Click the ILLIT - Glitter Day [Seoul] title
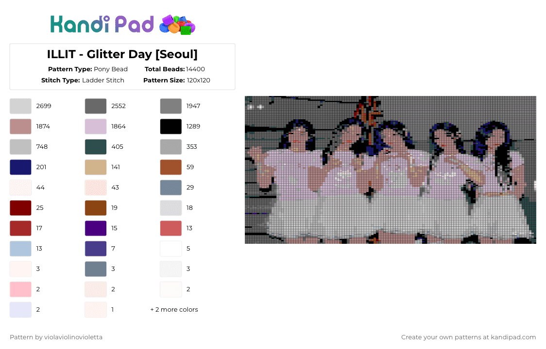 tap(122, 54)
